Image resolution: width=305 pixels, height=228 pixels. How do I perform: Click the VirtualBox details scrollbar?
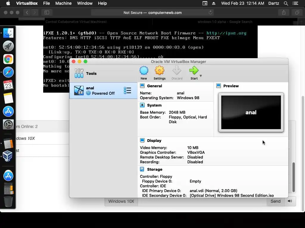(294, 177)
